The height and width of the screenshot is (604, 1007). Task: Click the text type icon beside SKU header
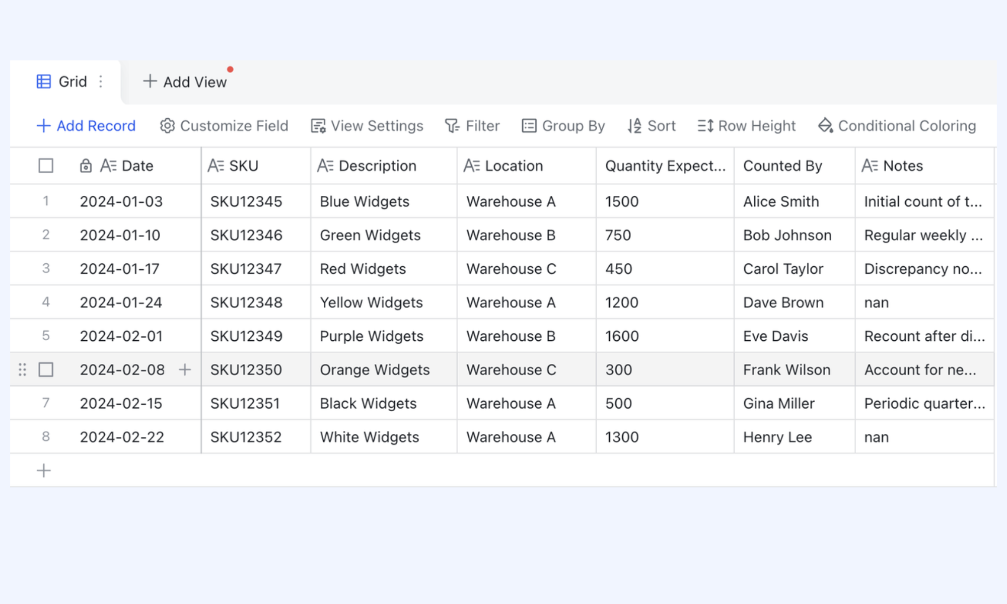point(215,166)
